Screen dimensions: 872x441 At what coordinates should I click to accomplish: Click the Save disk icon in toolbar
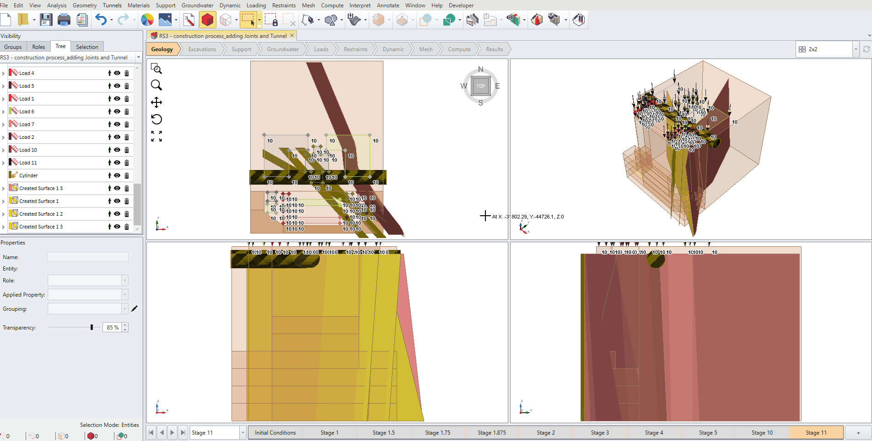(46, 20)
